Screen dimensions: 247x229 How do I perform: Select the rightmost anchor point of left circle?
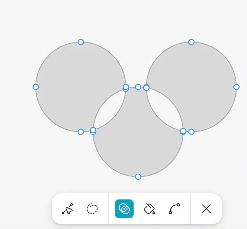pyautogui.click(x=126, y=87)
